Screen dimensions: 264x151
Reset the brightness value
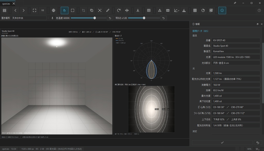coord(163,18)
